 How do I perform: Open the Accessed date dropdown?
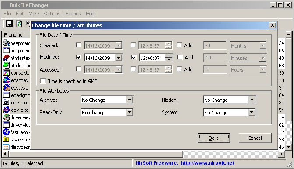[118, 70]
